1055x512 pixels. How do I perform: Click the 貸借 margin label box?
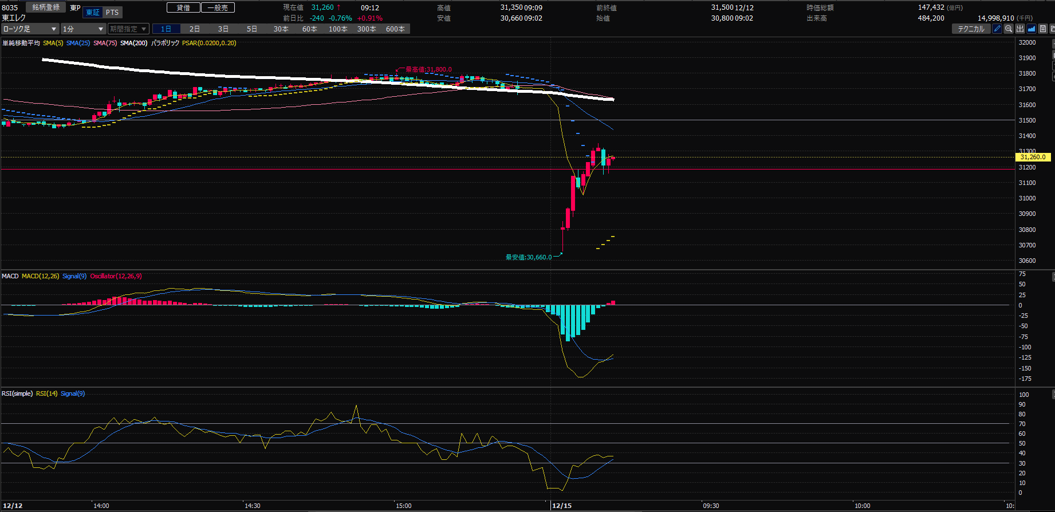point(183,7)
